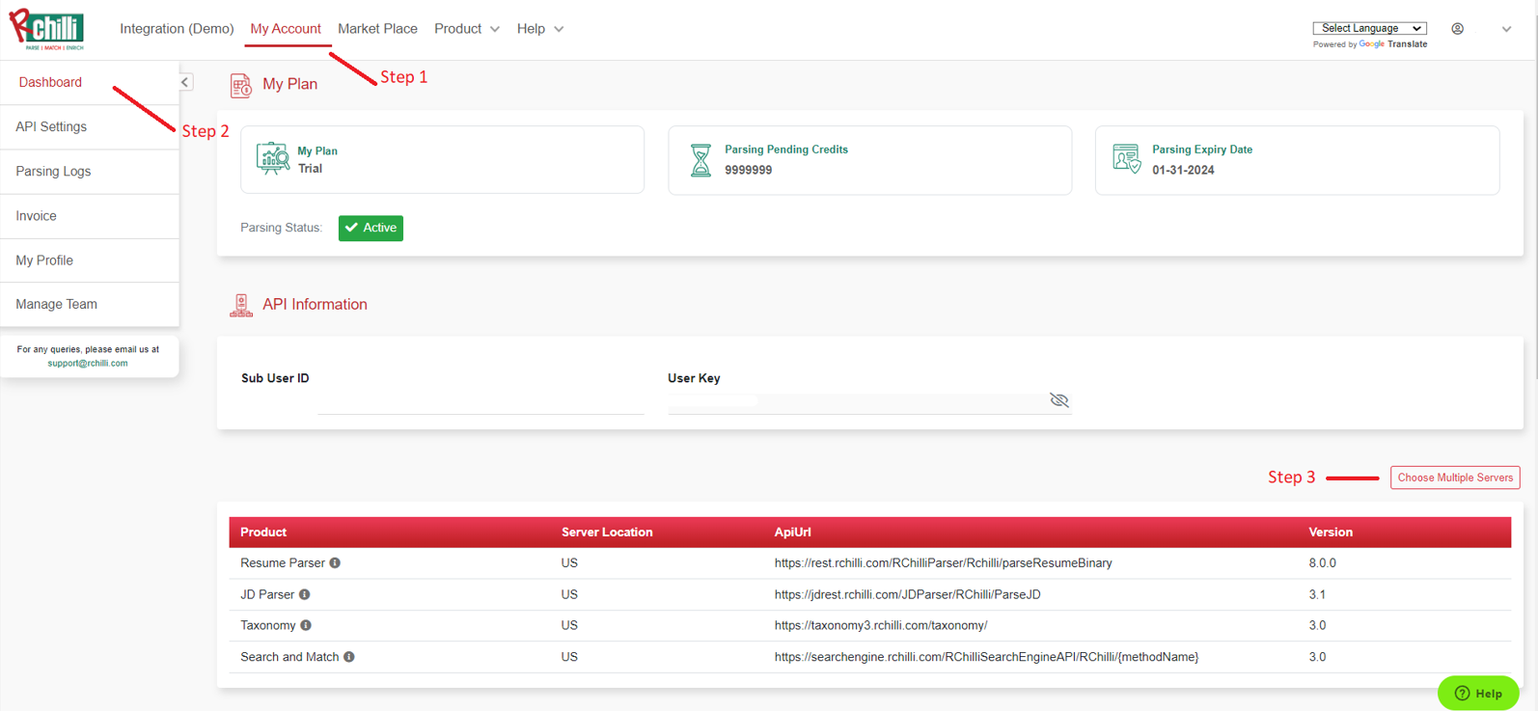Click the green Active status badge

[x=371, y=228]
